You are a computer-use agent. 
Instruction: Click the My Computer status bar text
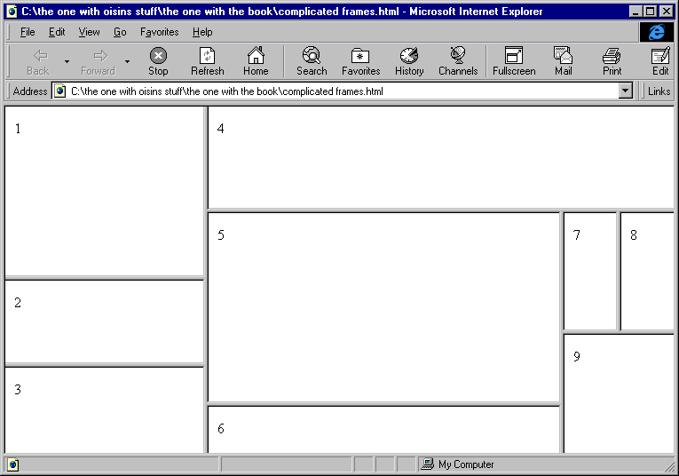(466, 464)
